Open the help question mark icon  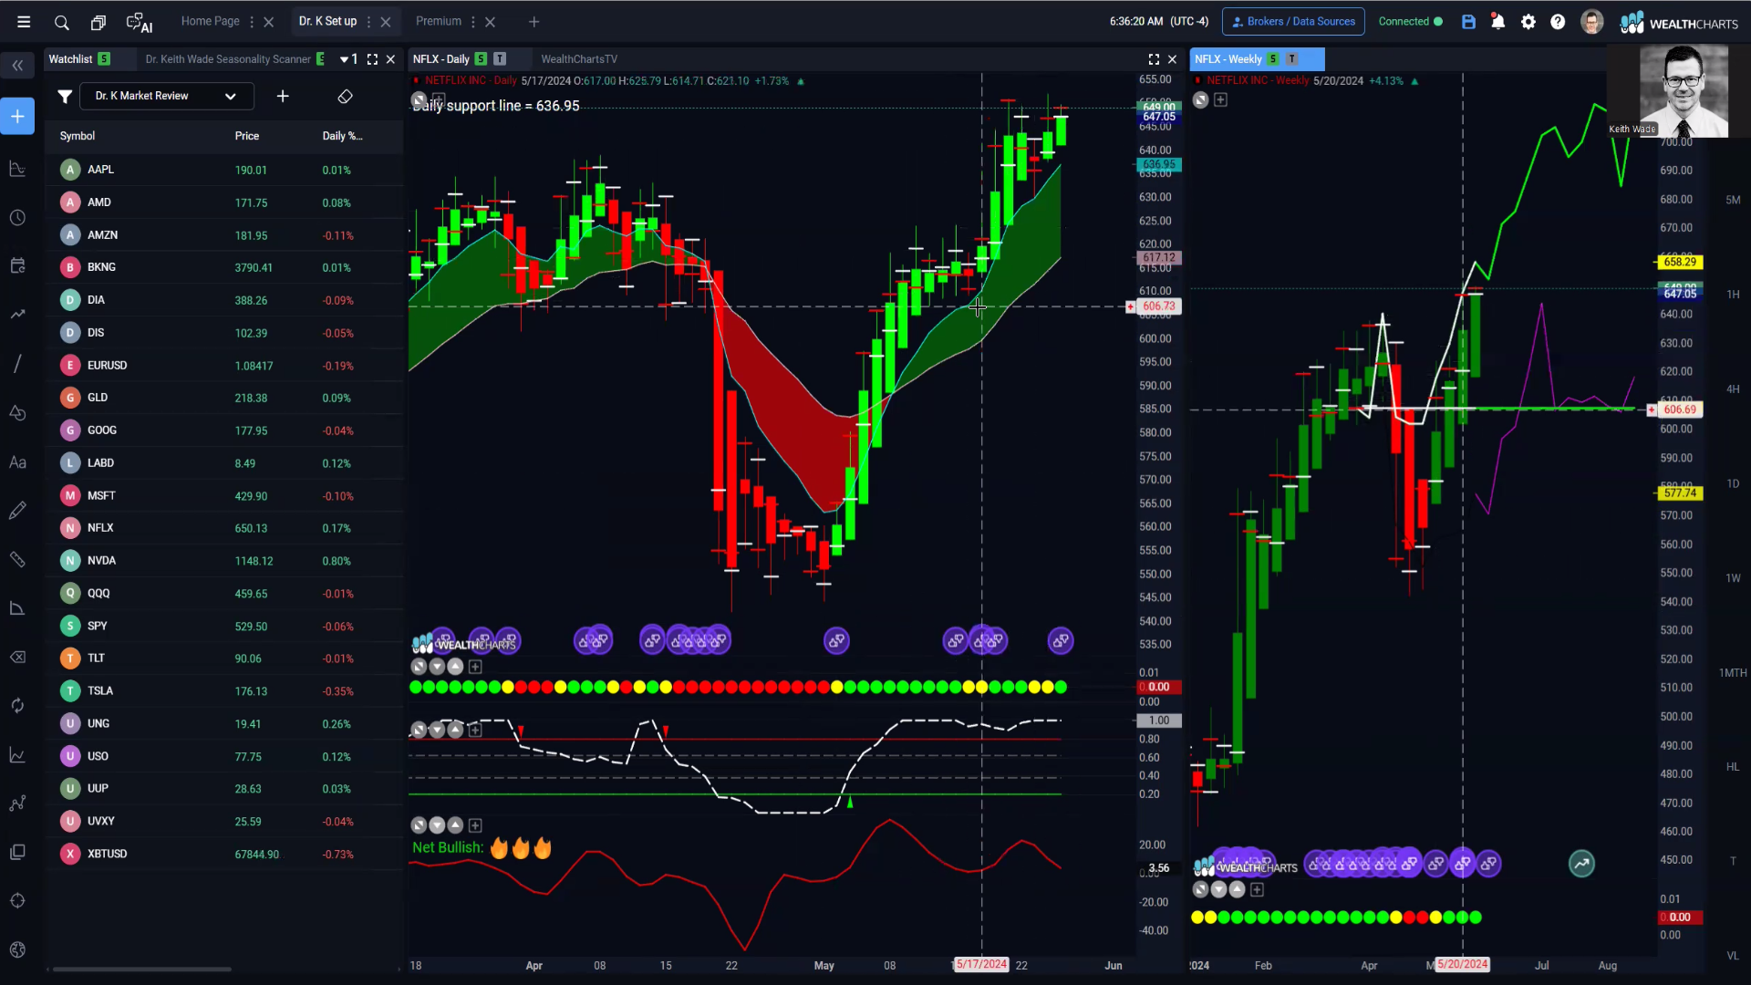click(1558, 22)
